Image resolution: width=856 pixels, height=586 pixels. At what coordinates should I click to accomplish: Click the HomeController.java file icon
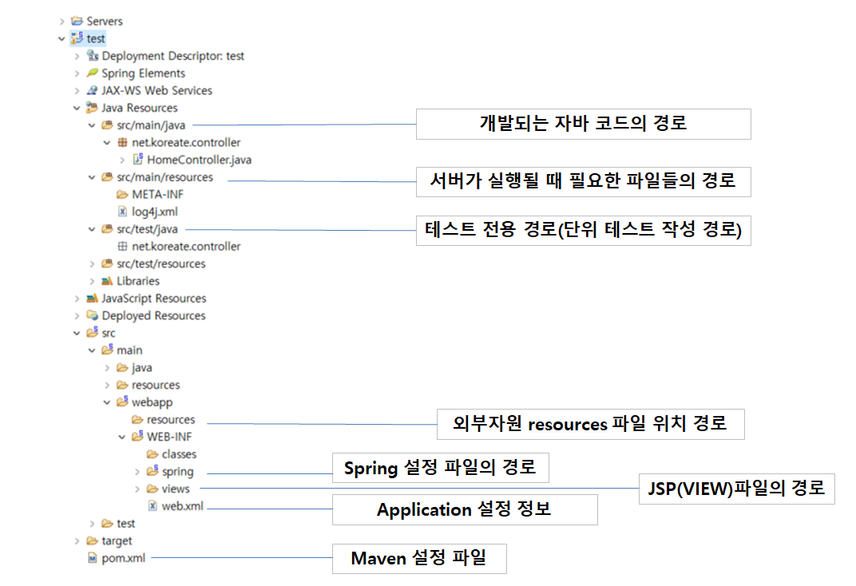point(138,160)
